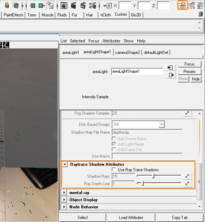Screen dimensions: 205x222
Task: Click the output connections icon with right-pointing arrow
Action: coord(42,6)
